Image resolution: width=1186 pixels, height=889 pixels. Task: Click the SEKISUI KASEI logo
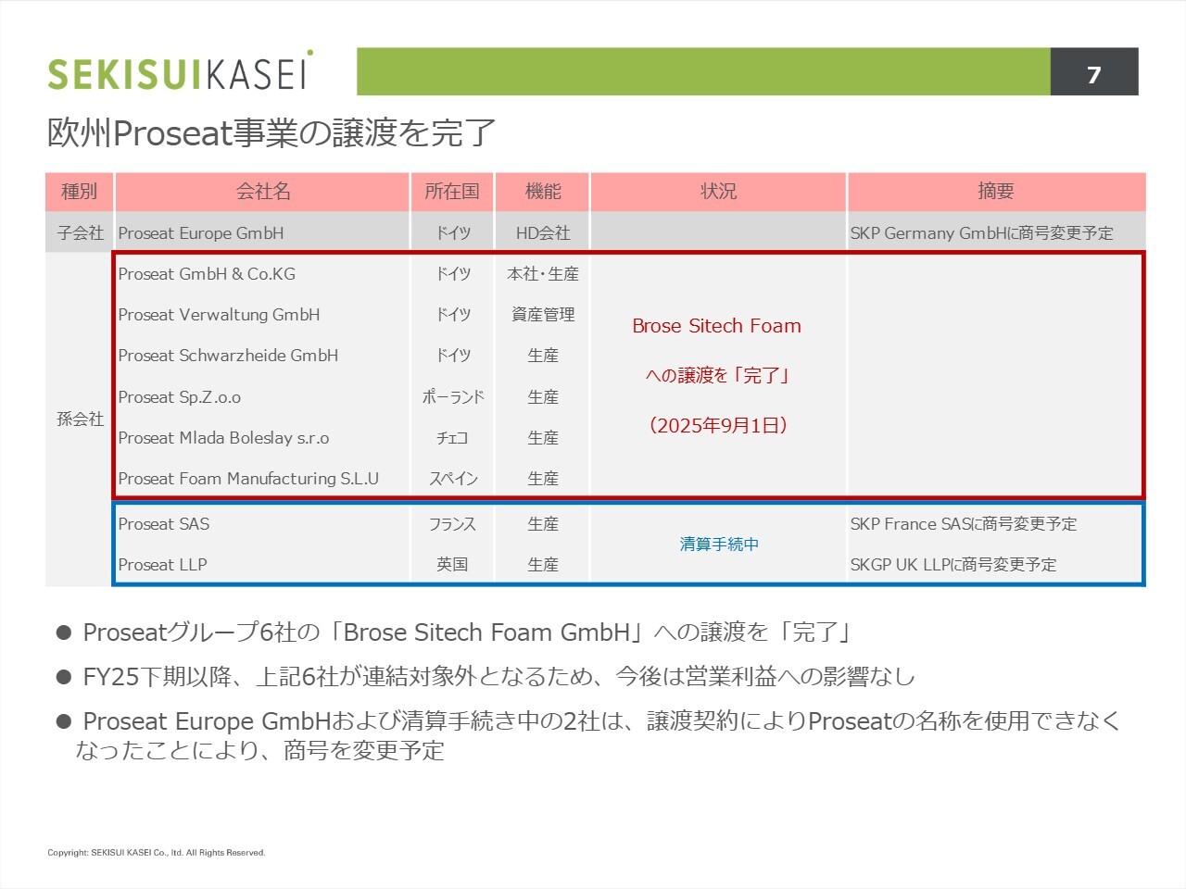click(180, 72)
